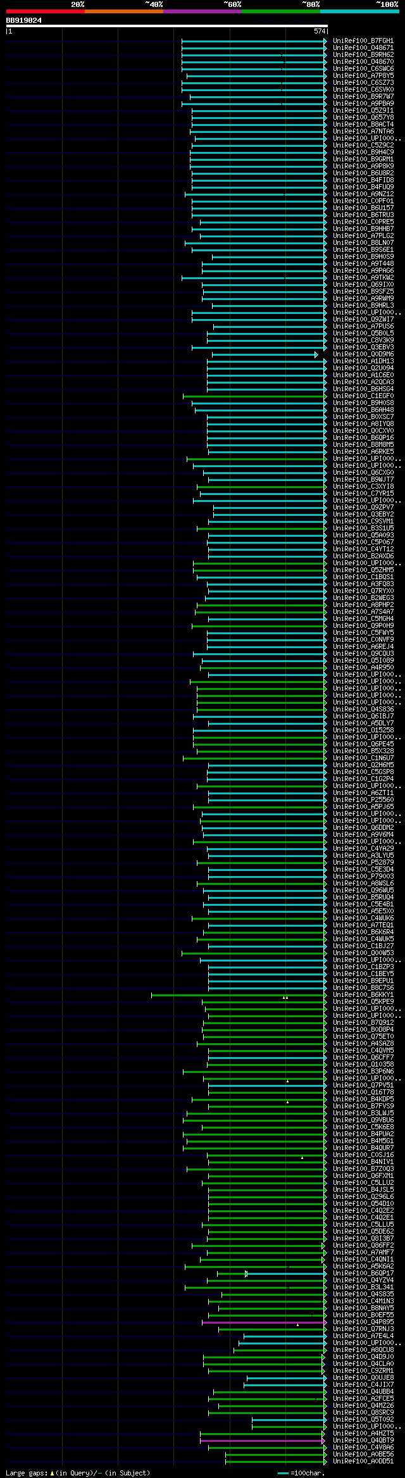
Task: Open hit UniRef100_A0DD51
Action: [363, 1462]
